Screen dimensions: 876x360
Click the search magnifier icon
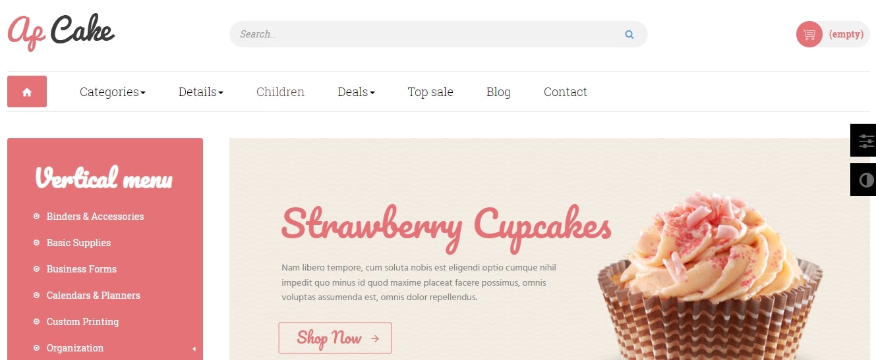629,35
